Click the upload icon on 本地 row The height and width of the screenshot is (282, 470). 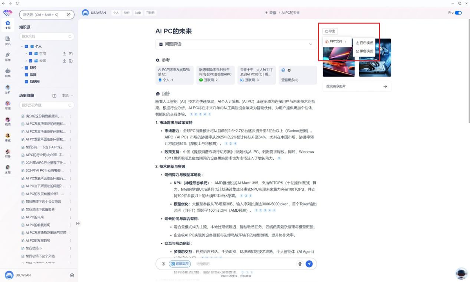[64, 54]
